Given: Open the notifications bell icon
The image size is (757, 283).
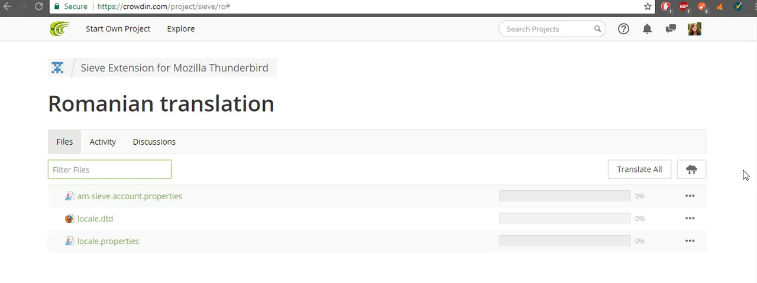Looking at the screenshot, I should (x=647, y=28).
